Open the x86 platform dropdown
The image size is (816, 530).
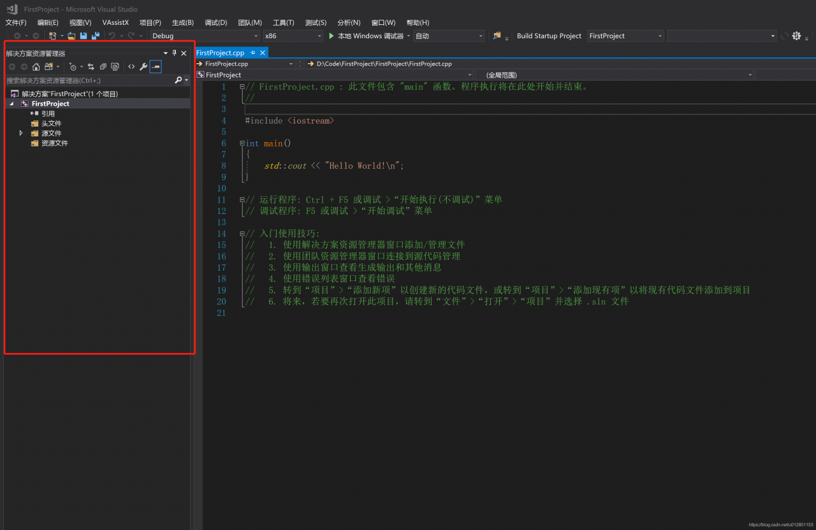pyautogui.click(x=293, y=36)
